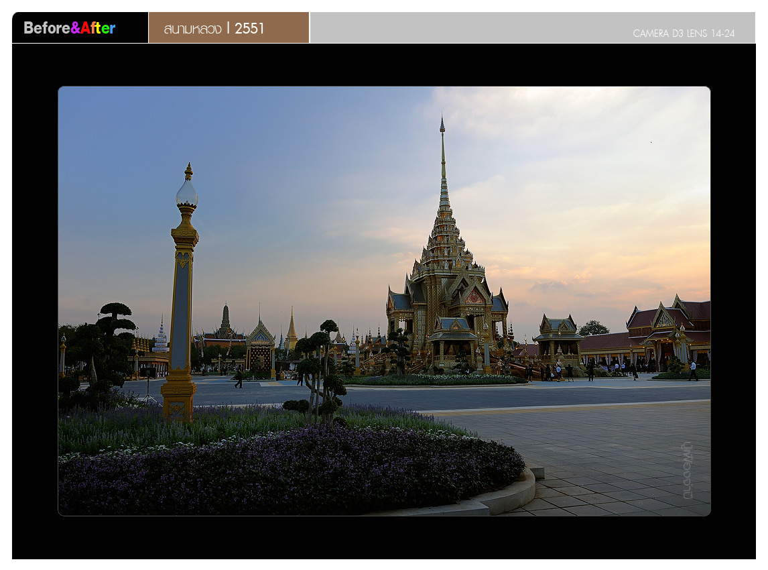The width and height of the screenshot is (768, 570).
Task: Click the blue sky area of the photo
Action: coord(201,134)
